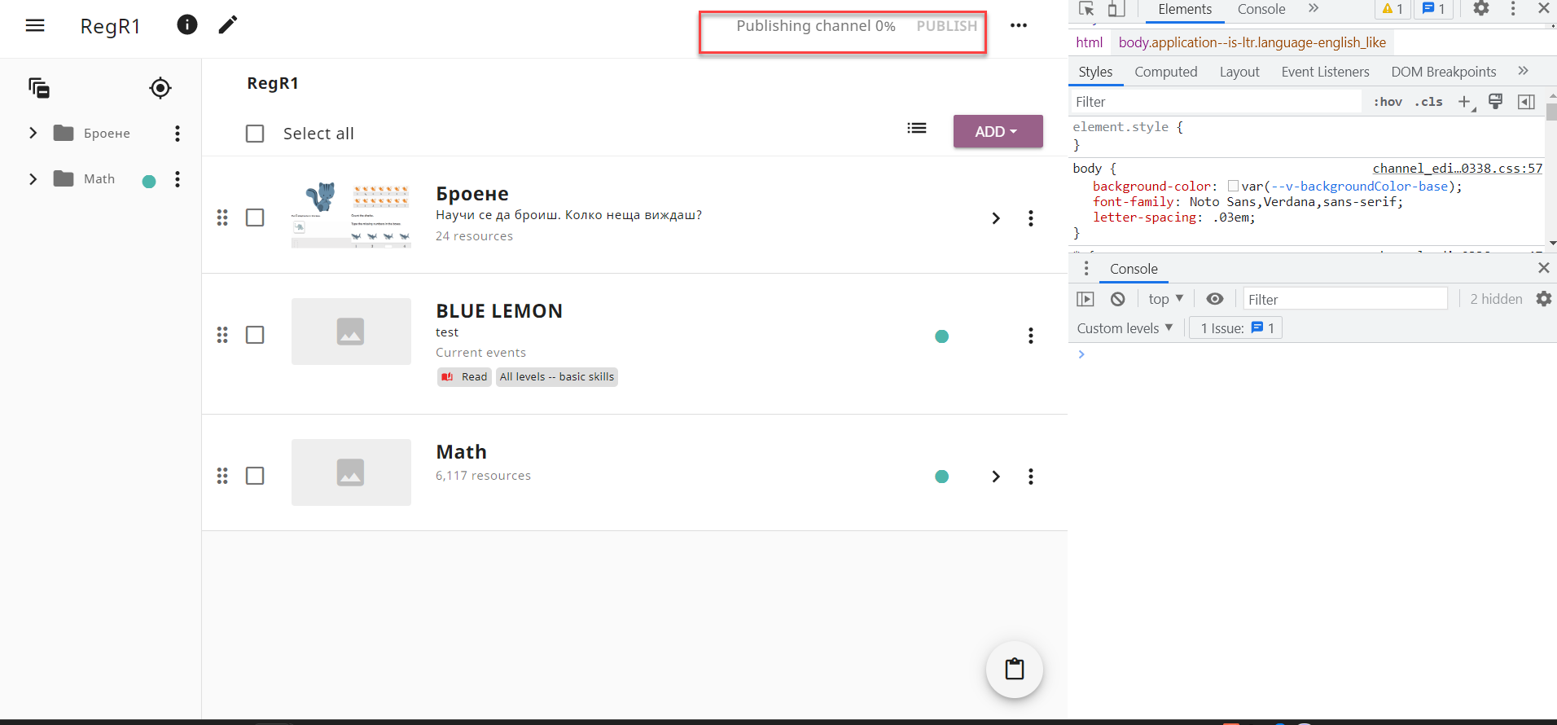This screenshot has height=725, width=1557.
Task: Open Console drawer kebab menu
Action: click(x=1086, y=268)
